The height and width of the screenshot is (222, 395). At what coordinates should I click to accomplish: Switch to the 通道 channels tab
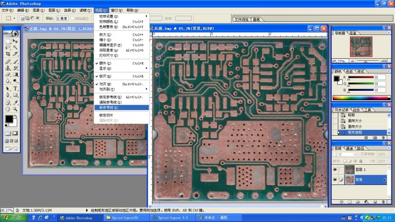[x=349, y=148]
